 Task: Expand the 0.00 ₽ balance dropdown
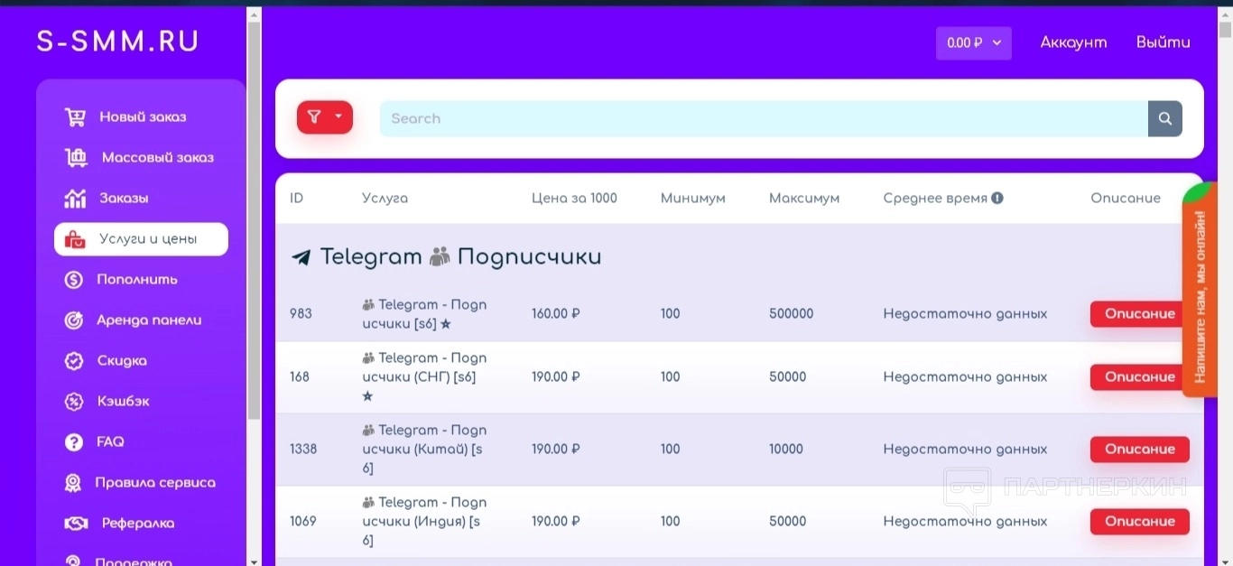click(x=974, y=43)
